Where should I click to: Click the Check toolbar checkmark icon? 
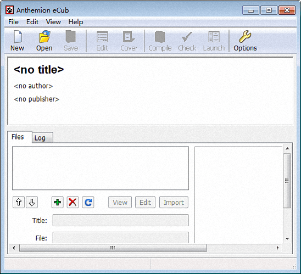click(x=187, y=37)
